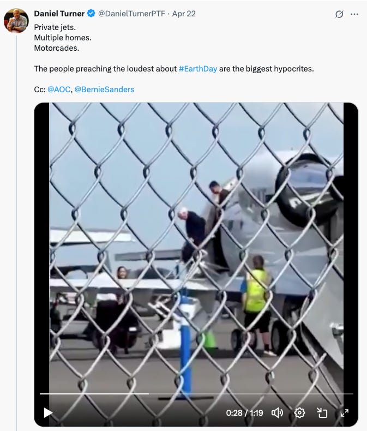Click Daniel Turner's profile avatar
Screen dimensions: 367x431
[16, 21]
